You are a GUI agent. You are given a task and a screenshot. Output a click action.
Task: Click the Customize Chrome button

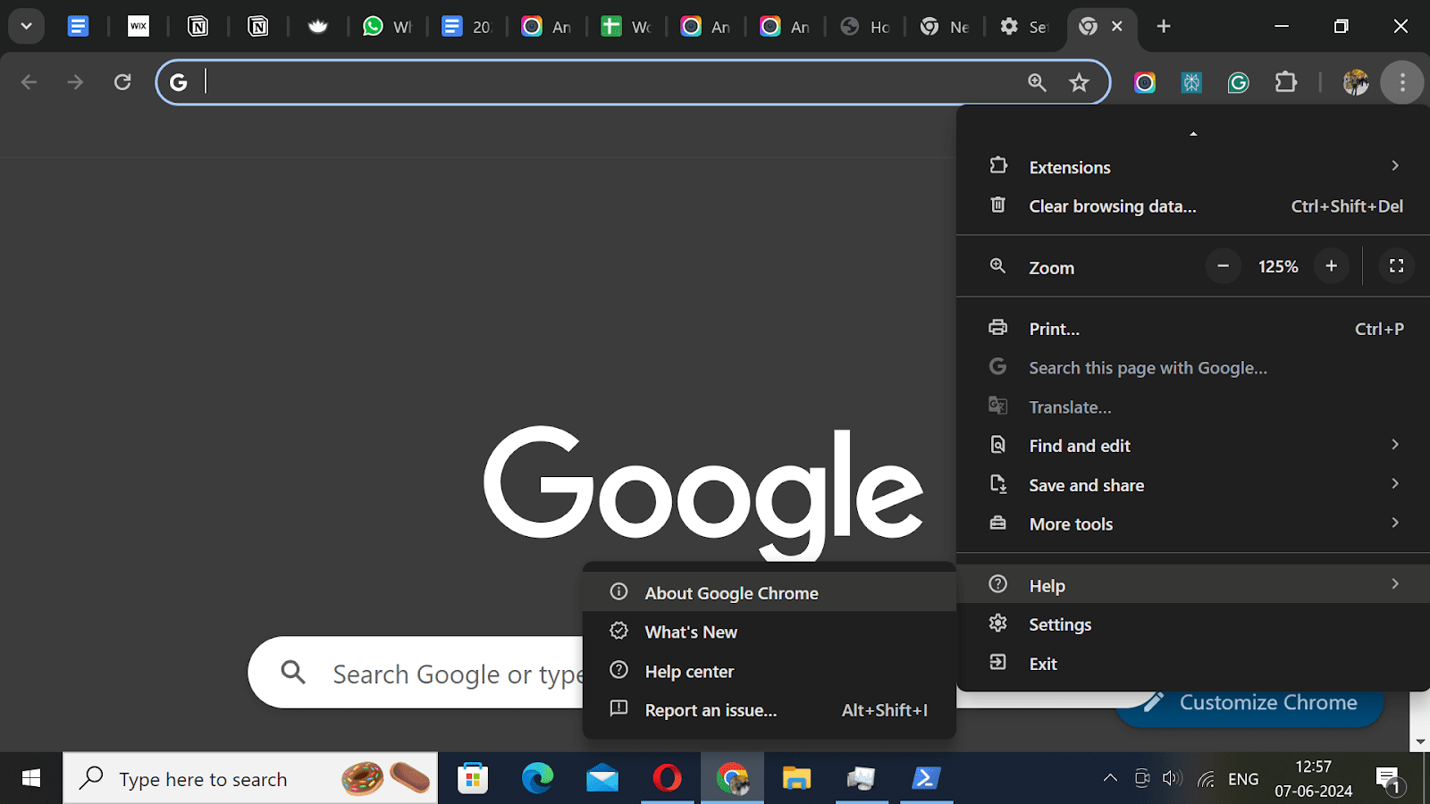pyautogui.click(x=1249, y=702)
